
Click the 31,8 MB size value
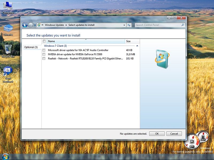tap(131, 54)
